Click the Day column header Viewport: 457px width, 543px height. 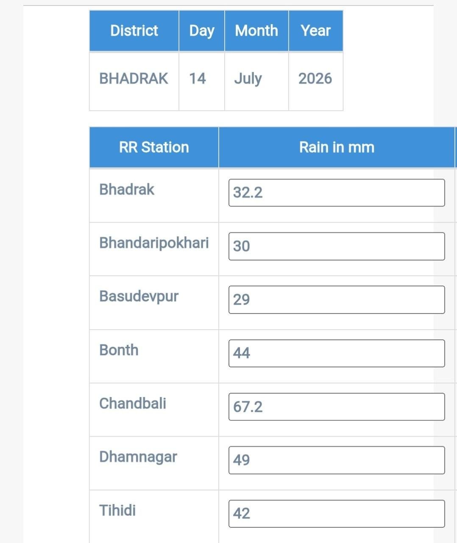tap(202, 31)
